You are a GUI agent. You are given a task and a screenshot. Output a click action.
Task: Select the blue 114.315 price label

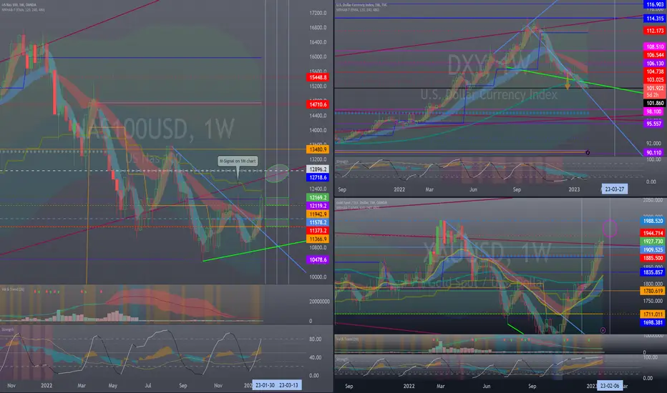click(x=655, y=19)
